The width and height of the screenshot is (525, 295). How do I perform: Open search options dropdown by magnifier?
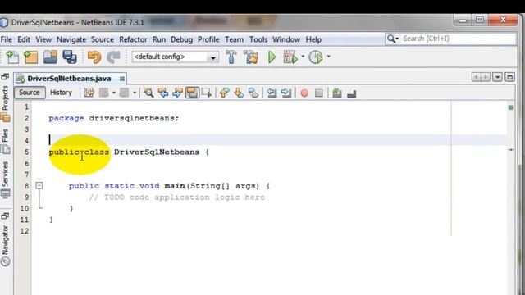tap(397, 39)
